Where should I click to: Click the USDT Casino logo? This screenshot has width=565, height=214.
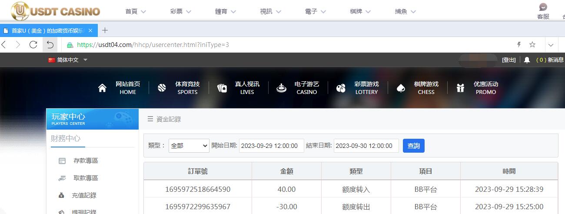(56, 11)
